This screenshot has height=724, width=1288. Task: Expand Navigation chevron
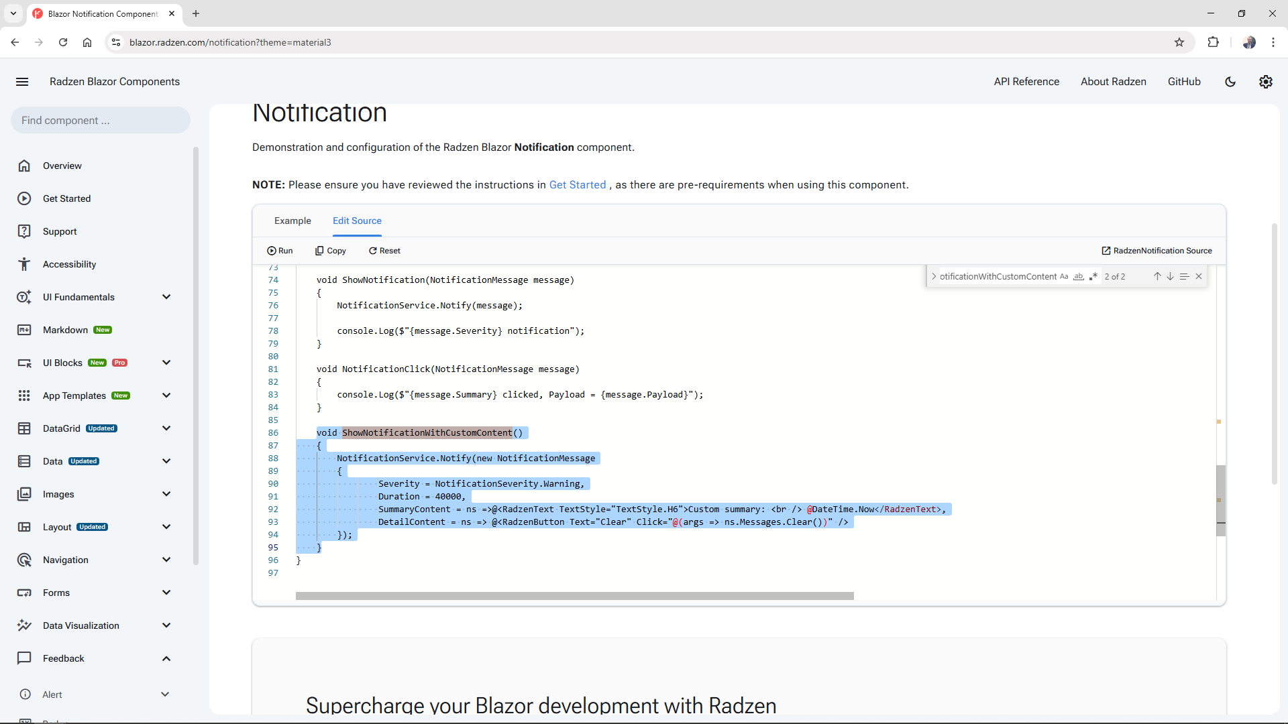(166, 560)
